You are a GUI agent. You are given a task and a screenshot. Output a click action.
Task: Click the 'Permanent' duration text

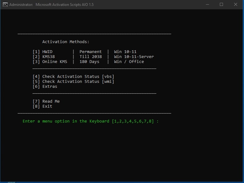pos(90,52)
